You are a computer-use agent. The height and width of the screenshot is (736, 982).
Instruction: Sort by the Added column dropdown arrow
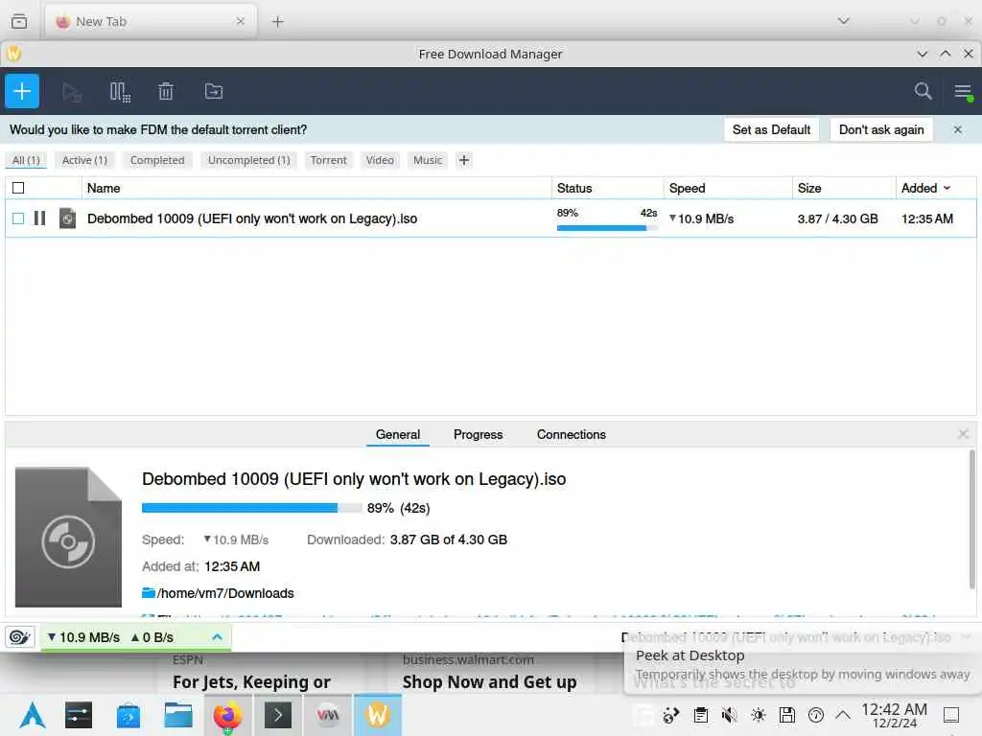947,188
